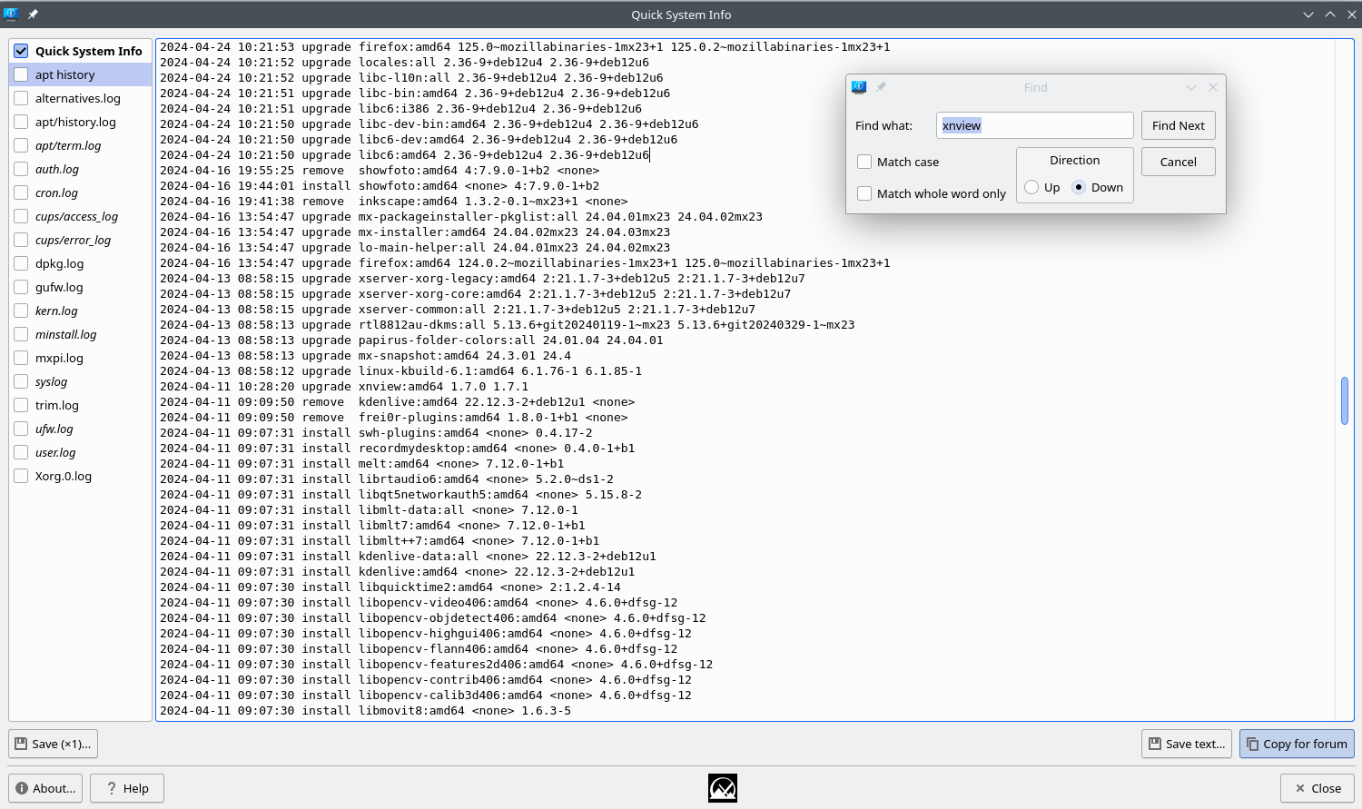
Task: Select the xserver-xorg-legacy upgrade line
Action: click(x=483, y=279)
